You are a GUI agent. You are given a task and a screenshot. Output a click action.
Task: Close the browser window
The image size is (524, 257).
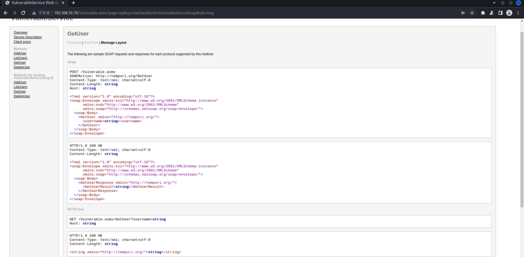coord(519,3)
